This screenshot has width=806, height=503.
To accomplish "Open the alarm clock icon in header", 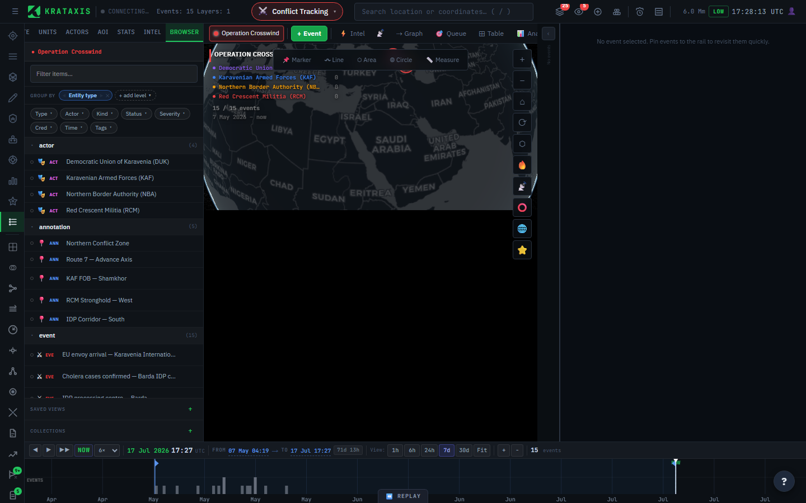I will click(x=640, y=12).
